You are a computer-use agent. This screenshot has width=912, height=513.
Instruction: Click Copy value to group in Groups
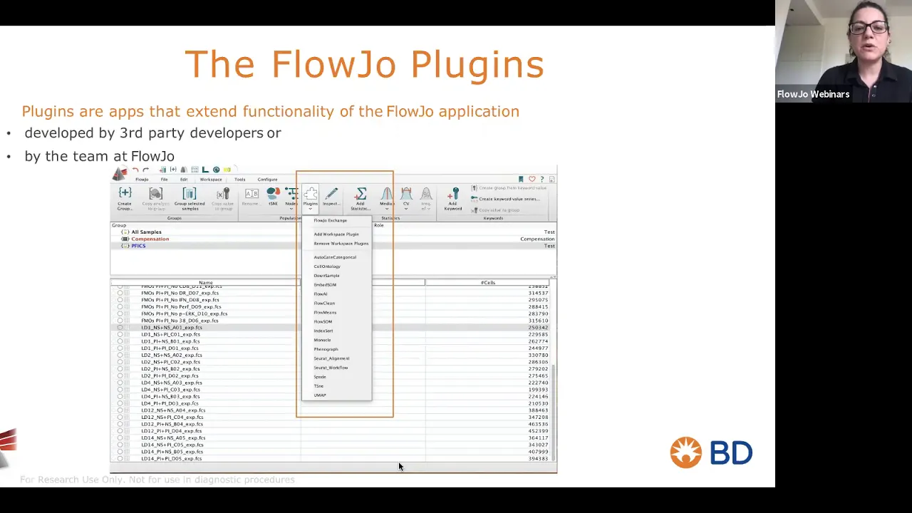(223, 196)
